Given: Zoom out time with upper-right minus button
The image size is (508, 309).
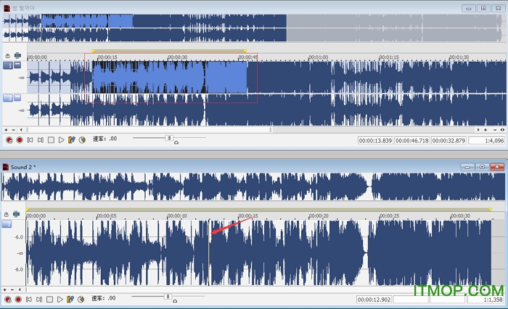Looking at the screenshot, I should (495, 130).
